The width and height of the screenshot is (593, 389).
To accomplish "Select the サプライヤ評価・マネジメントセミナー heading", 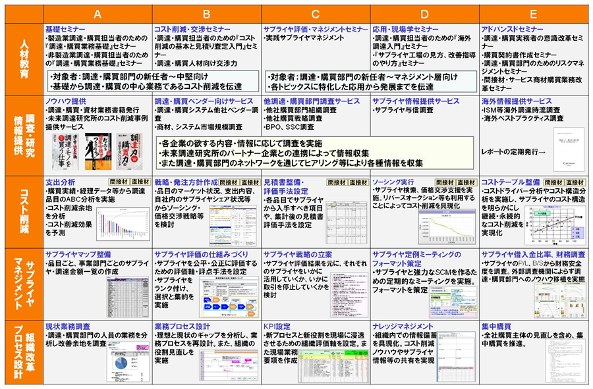I will coord(316,29).
